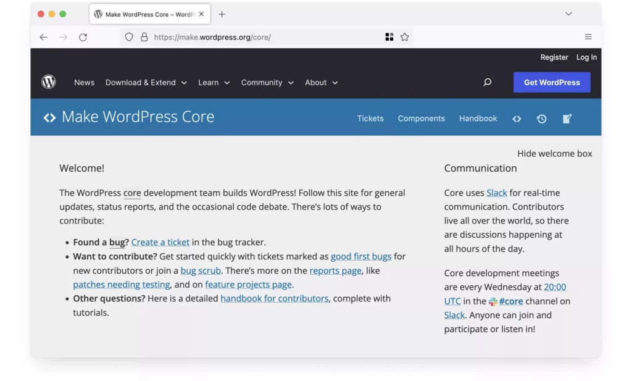Viewport: 632px width, 381px height.
Task: Click the QR grid icon in address bar
Action: (389, 37)
